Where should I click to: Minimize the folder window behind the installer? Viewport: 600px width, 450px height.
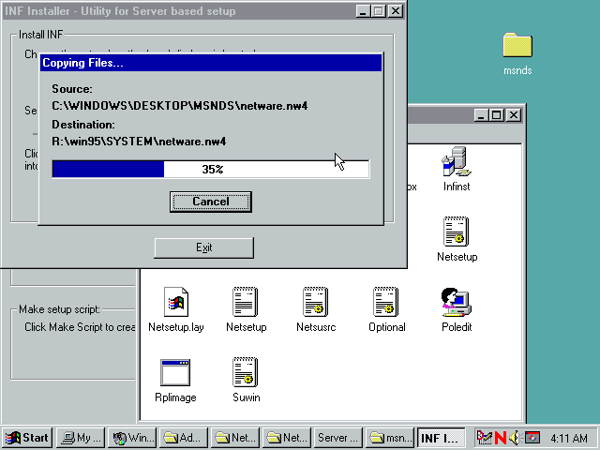(481, 114)
